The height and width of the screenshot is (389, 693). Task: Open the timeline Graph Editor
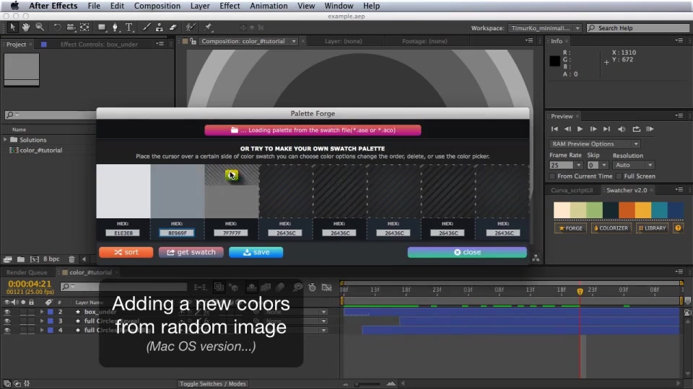point(326,287)
